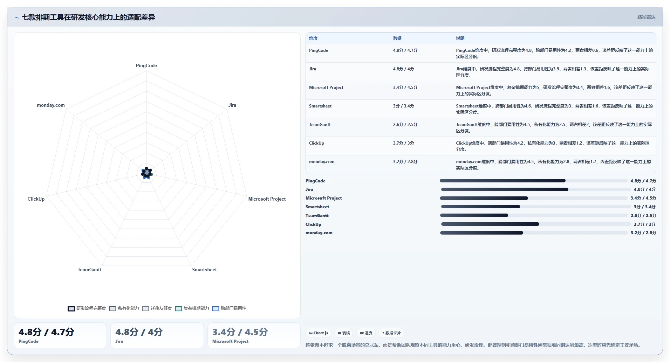The image size is (670, 362).
Task: Click the Smartsheet label in the progress list
Action: click(x=317, y=207)
